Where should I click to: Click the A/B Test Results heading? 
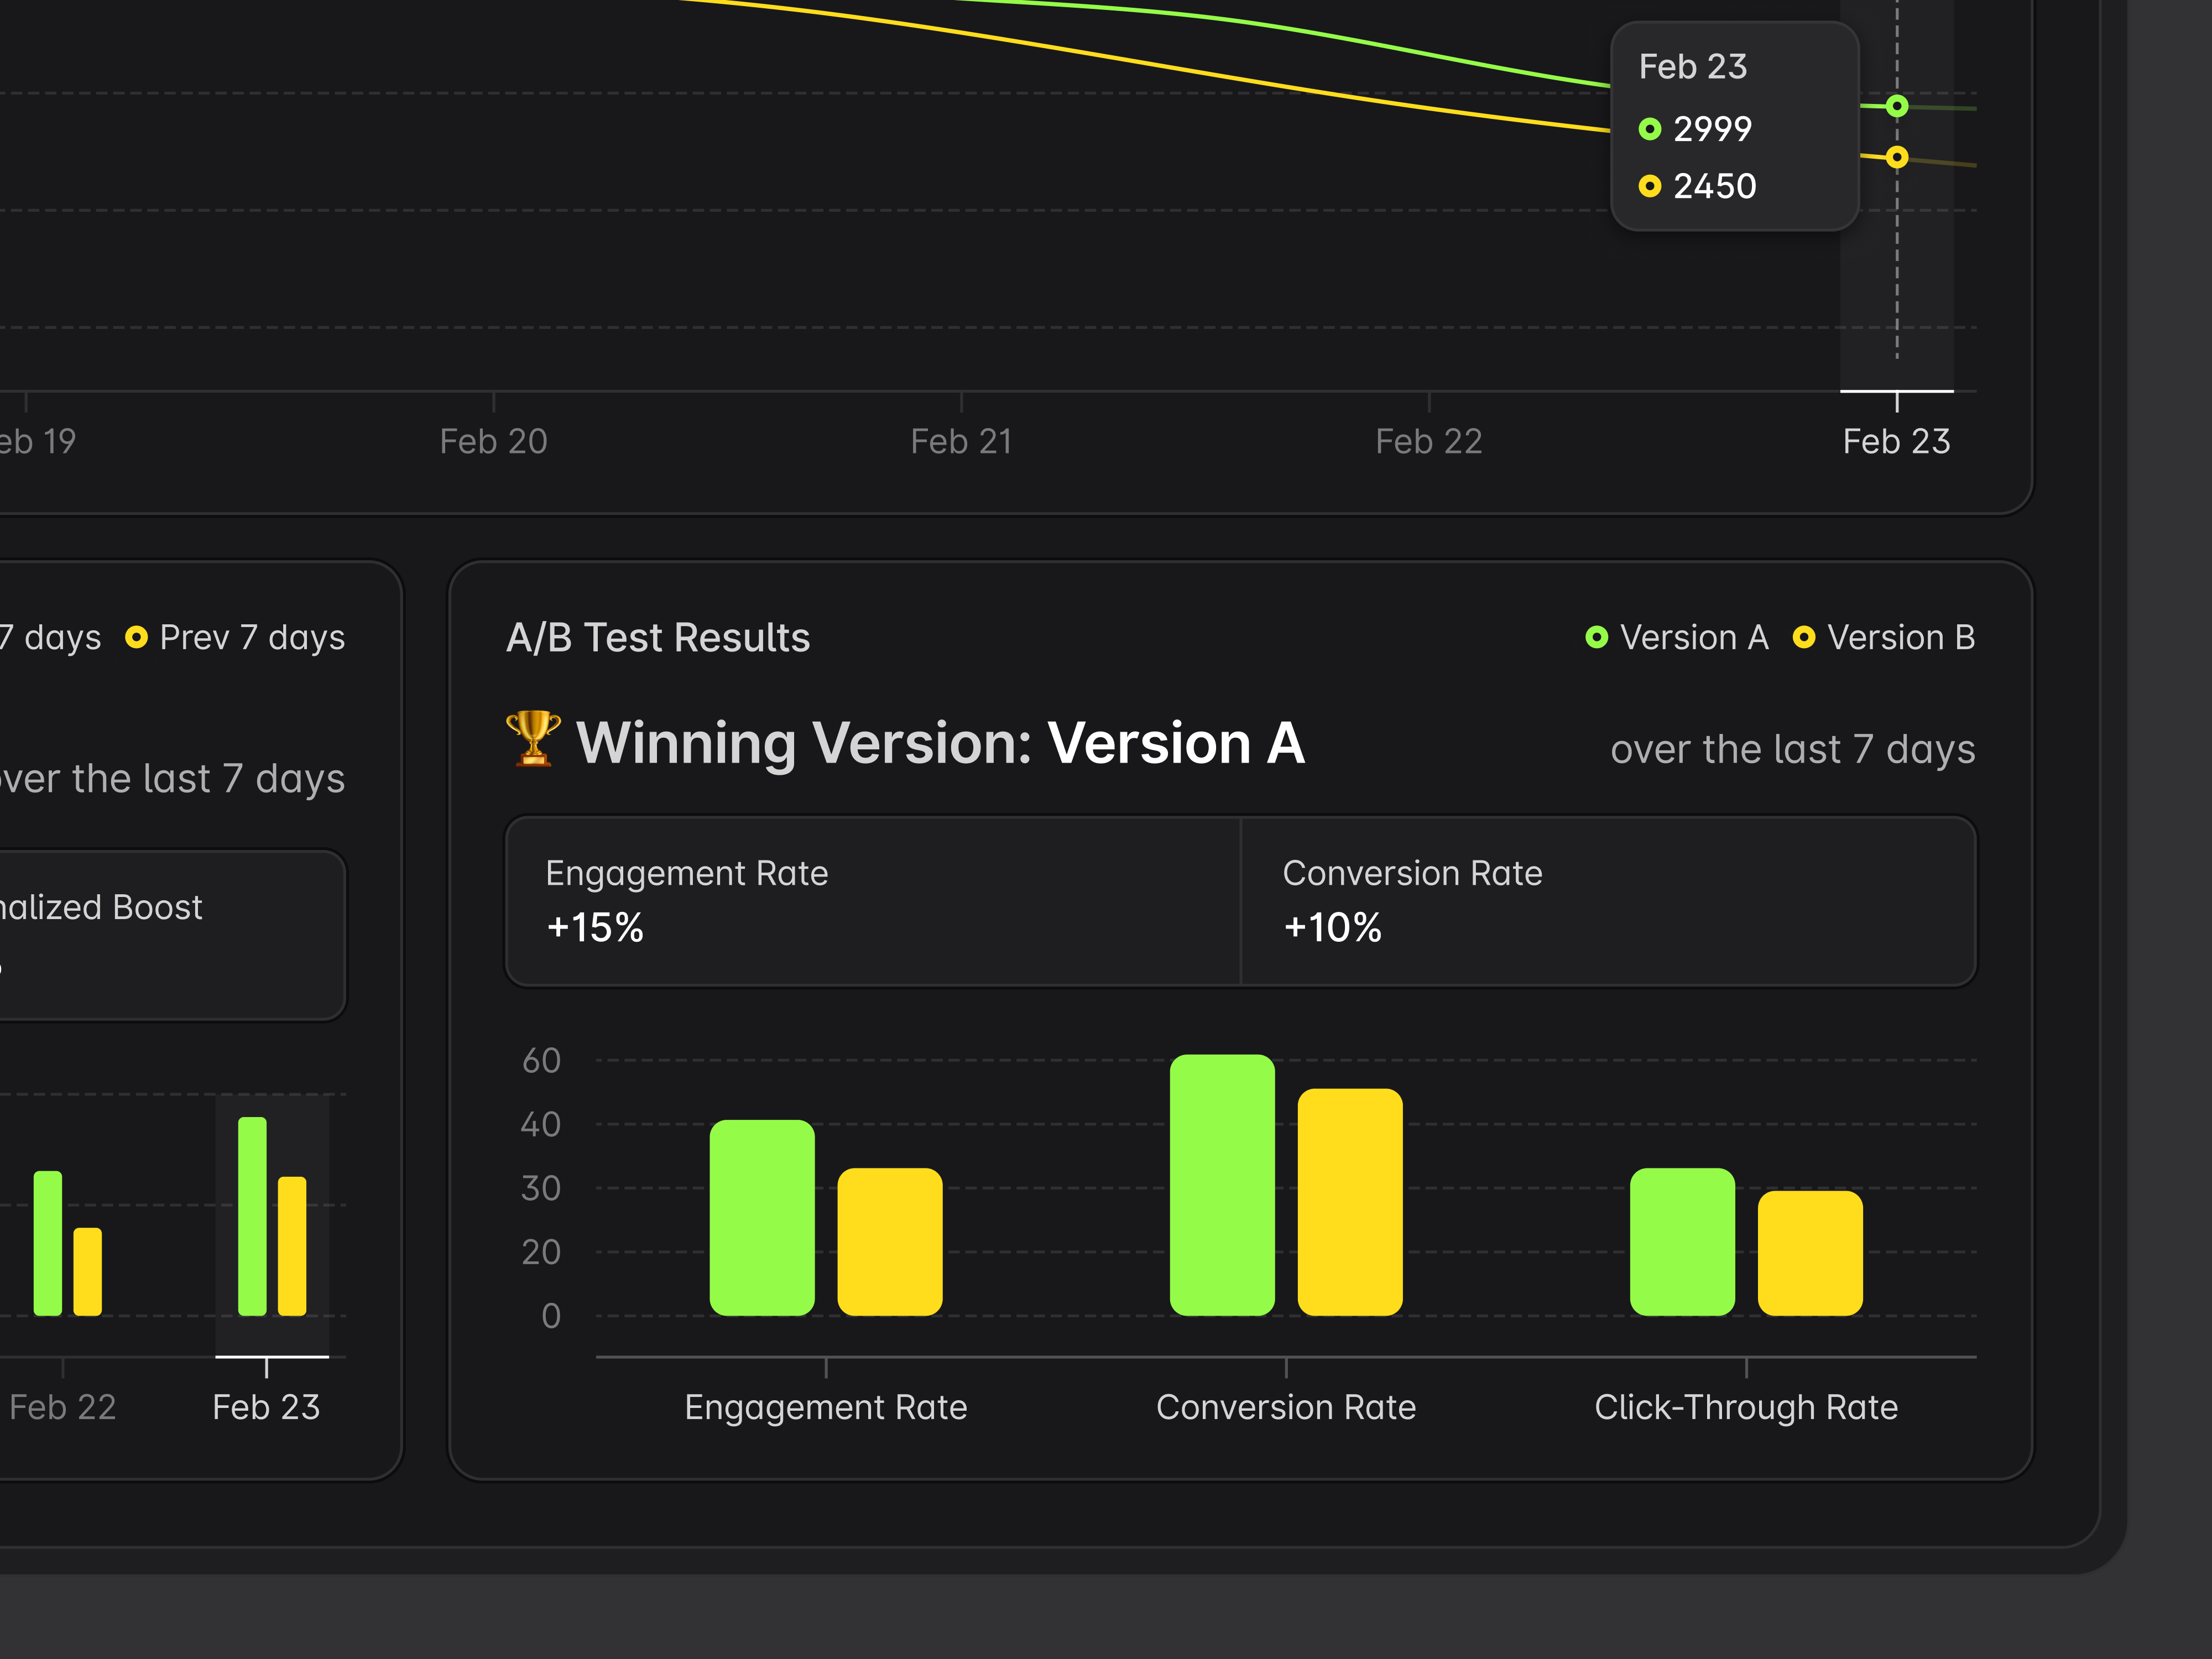[x=658, y=638]
